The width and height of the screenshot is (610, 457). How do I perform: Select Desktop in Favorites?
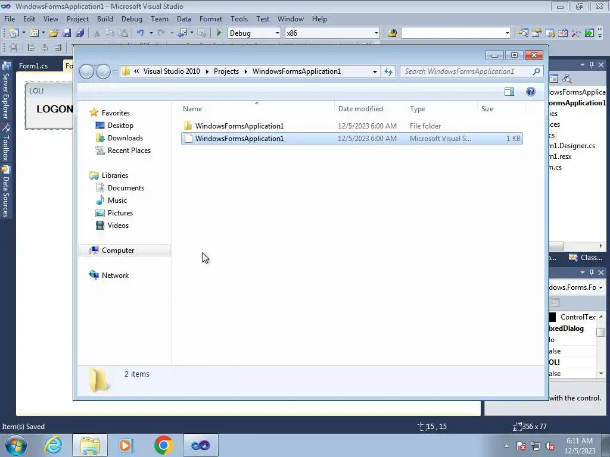point(120,126)
